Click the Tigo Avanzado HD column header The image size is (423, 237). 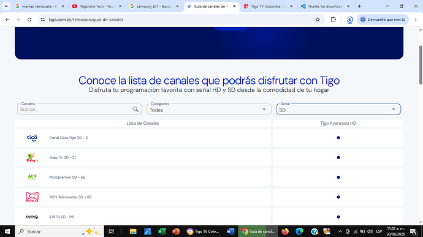click(338, 123)
